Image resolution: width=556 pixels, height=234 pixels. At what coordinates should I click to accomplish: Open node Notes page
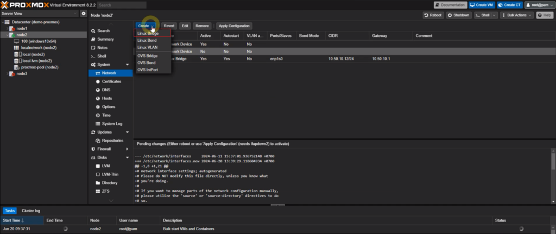102,48
